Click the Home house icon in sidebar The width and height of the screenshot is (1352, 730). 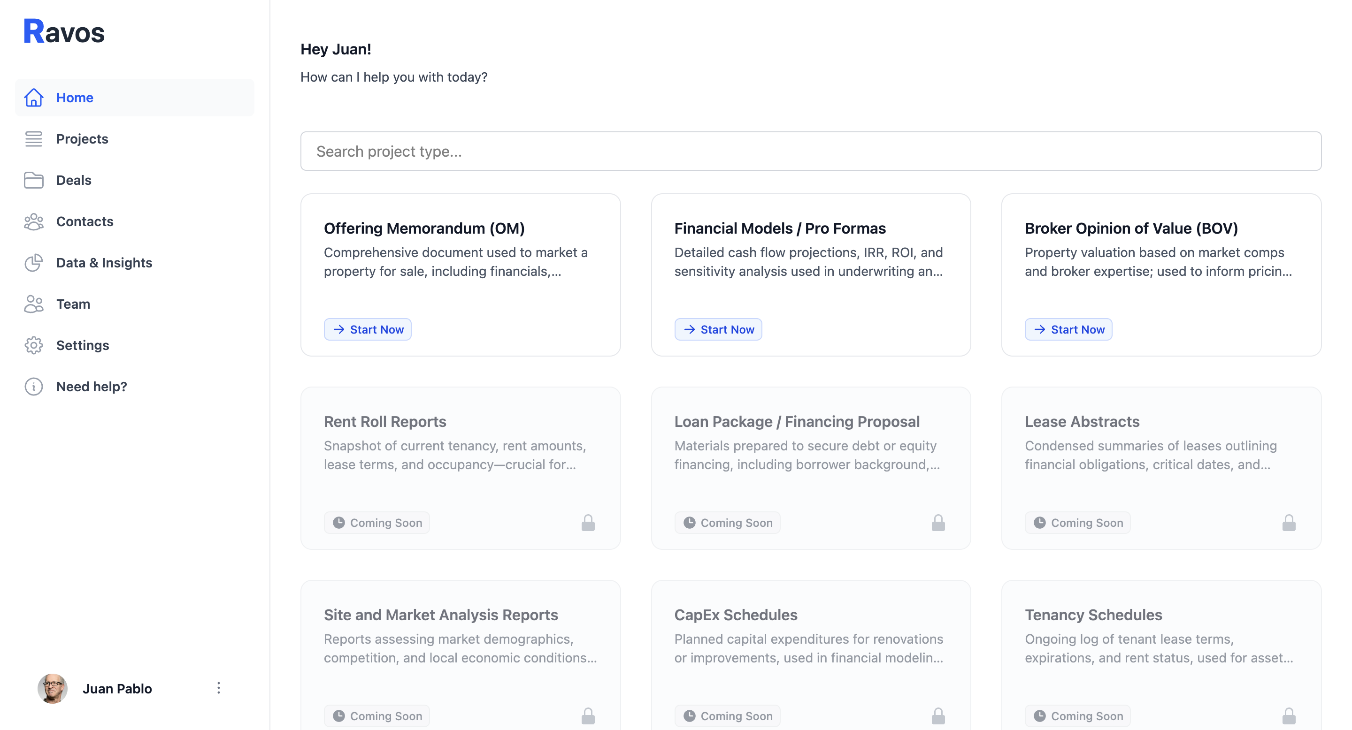[x=34, y=98]
